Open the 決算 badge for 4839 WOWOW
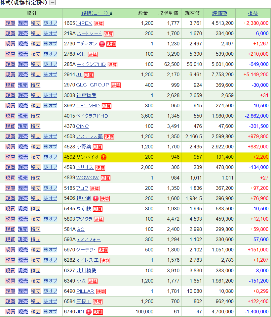Screen dimensions: 271x317 tap(105, 178)
